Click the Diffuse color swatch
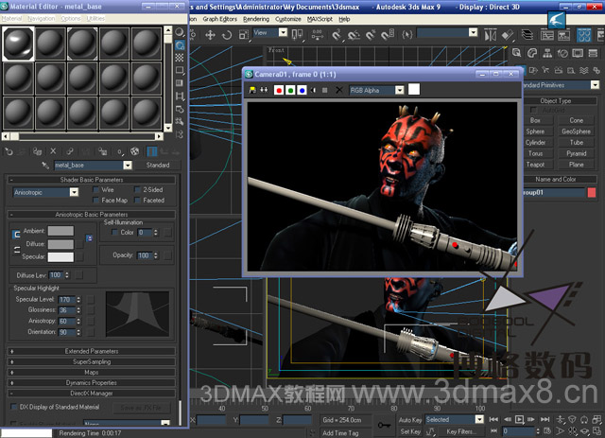Image resolution: width=605 pixels, height=438 pixels. click(x=61, y=243)
